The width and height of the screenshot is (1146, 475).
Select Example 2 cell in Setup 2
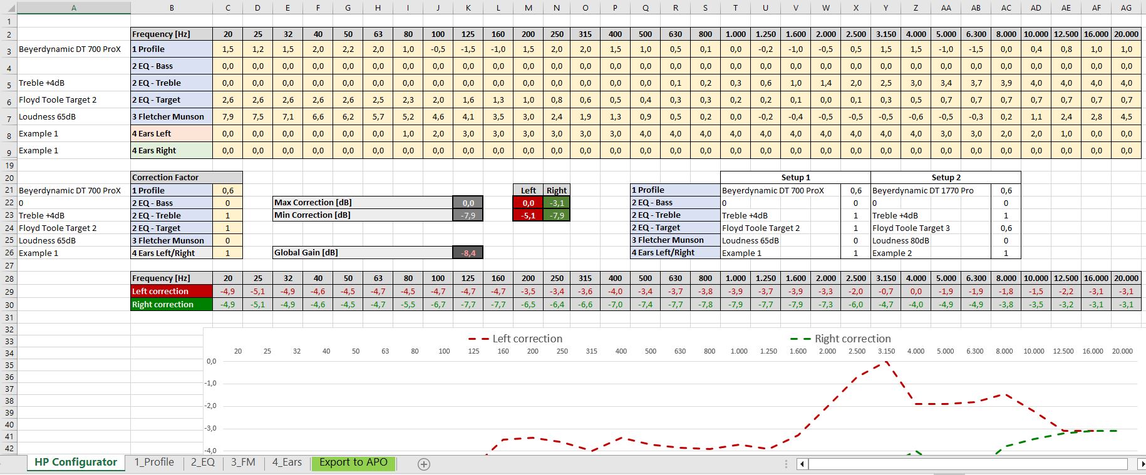click(931, 253)
